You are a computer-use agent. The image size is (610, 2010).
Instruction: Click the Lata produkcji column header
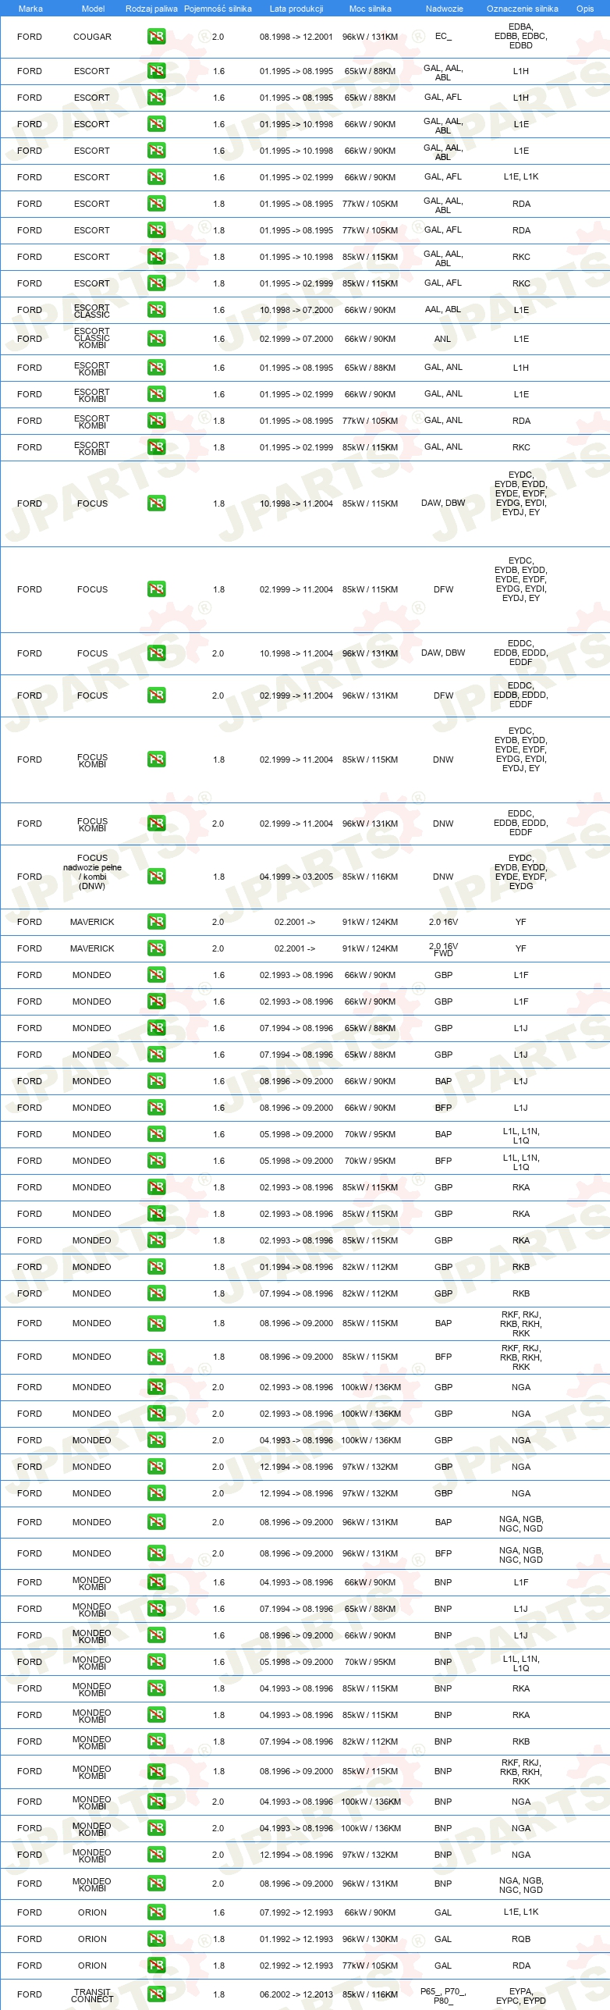pos(296,9)
